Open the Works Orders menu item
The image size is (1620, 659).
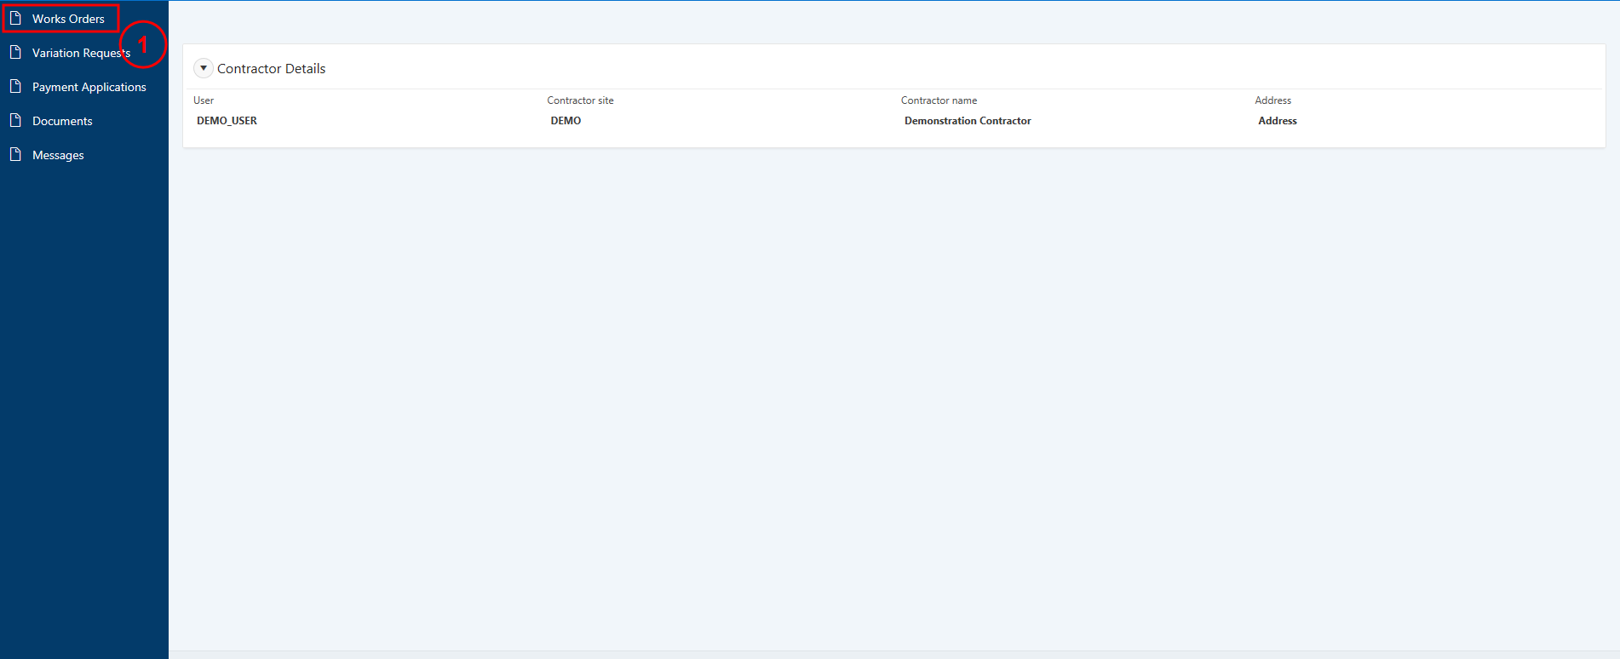coord(68,19)
